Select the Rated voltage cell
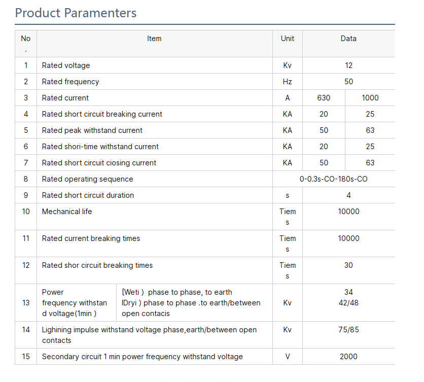 66,65
